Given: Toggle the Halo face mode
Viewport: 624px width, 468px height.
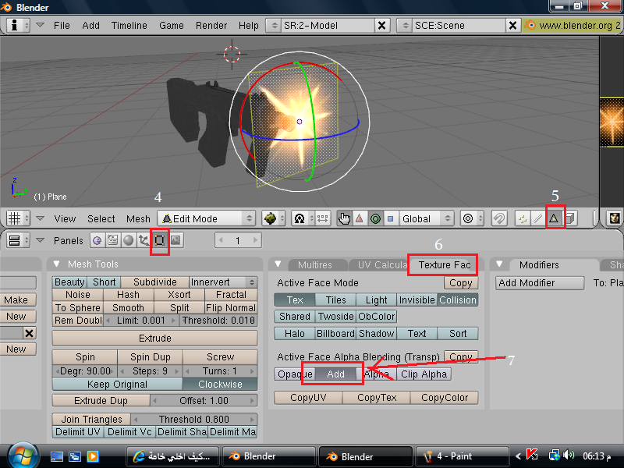Looking at the screenshot, I should (x=295, y=334).
